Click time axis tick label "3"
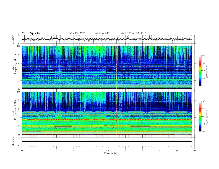Image resolution: width=219 pixels, height=169 pixels. (74, 150)
